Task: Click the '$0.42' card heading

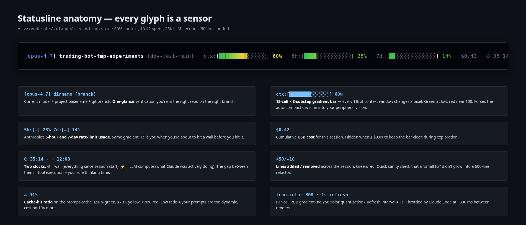Action: pos(283,130)
